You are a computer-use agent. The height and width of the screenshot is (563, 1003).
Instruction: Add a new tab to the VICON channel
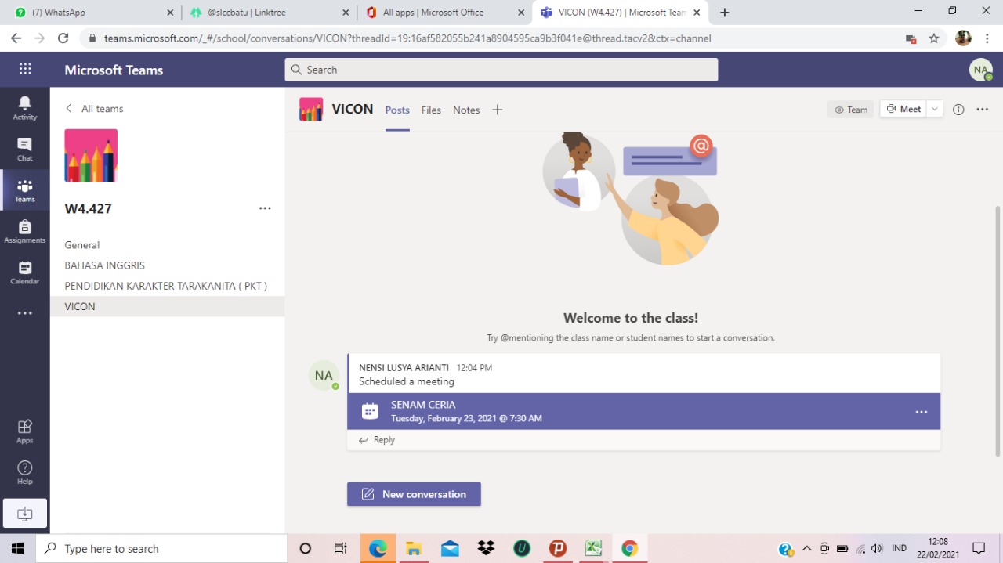pos(497,110)
